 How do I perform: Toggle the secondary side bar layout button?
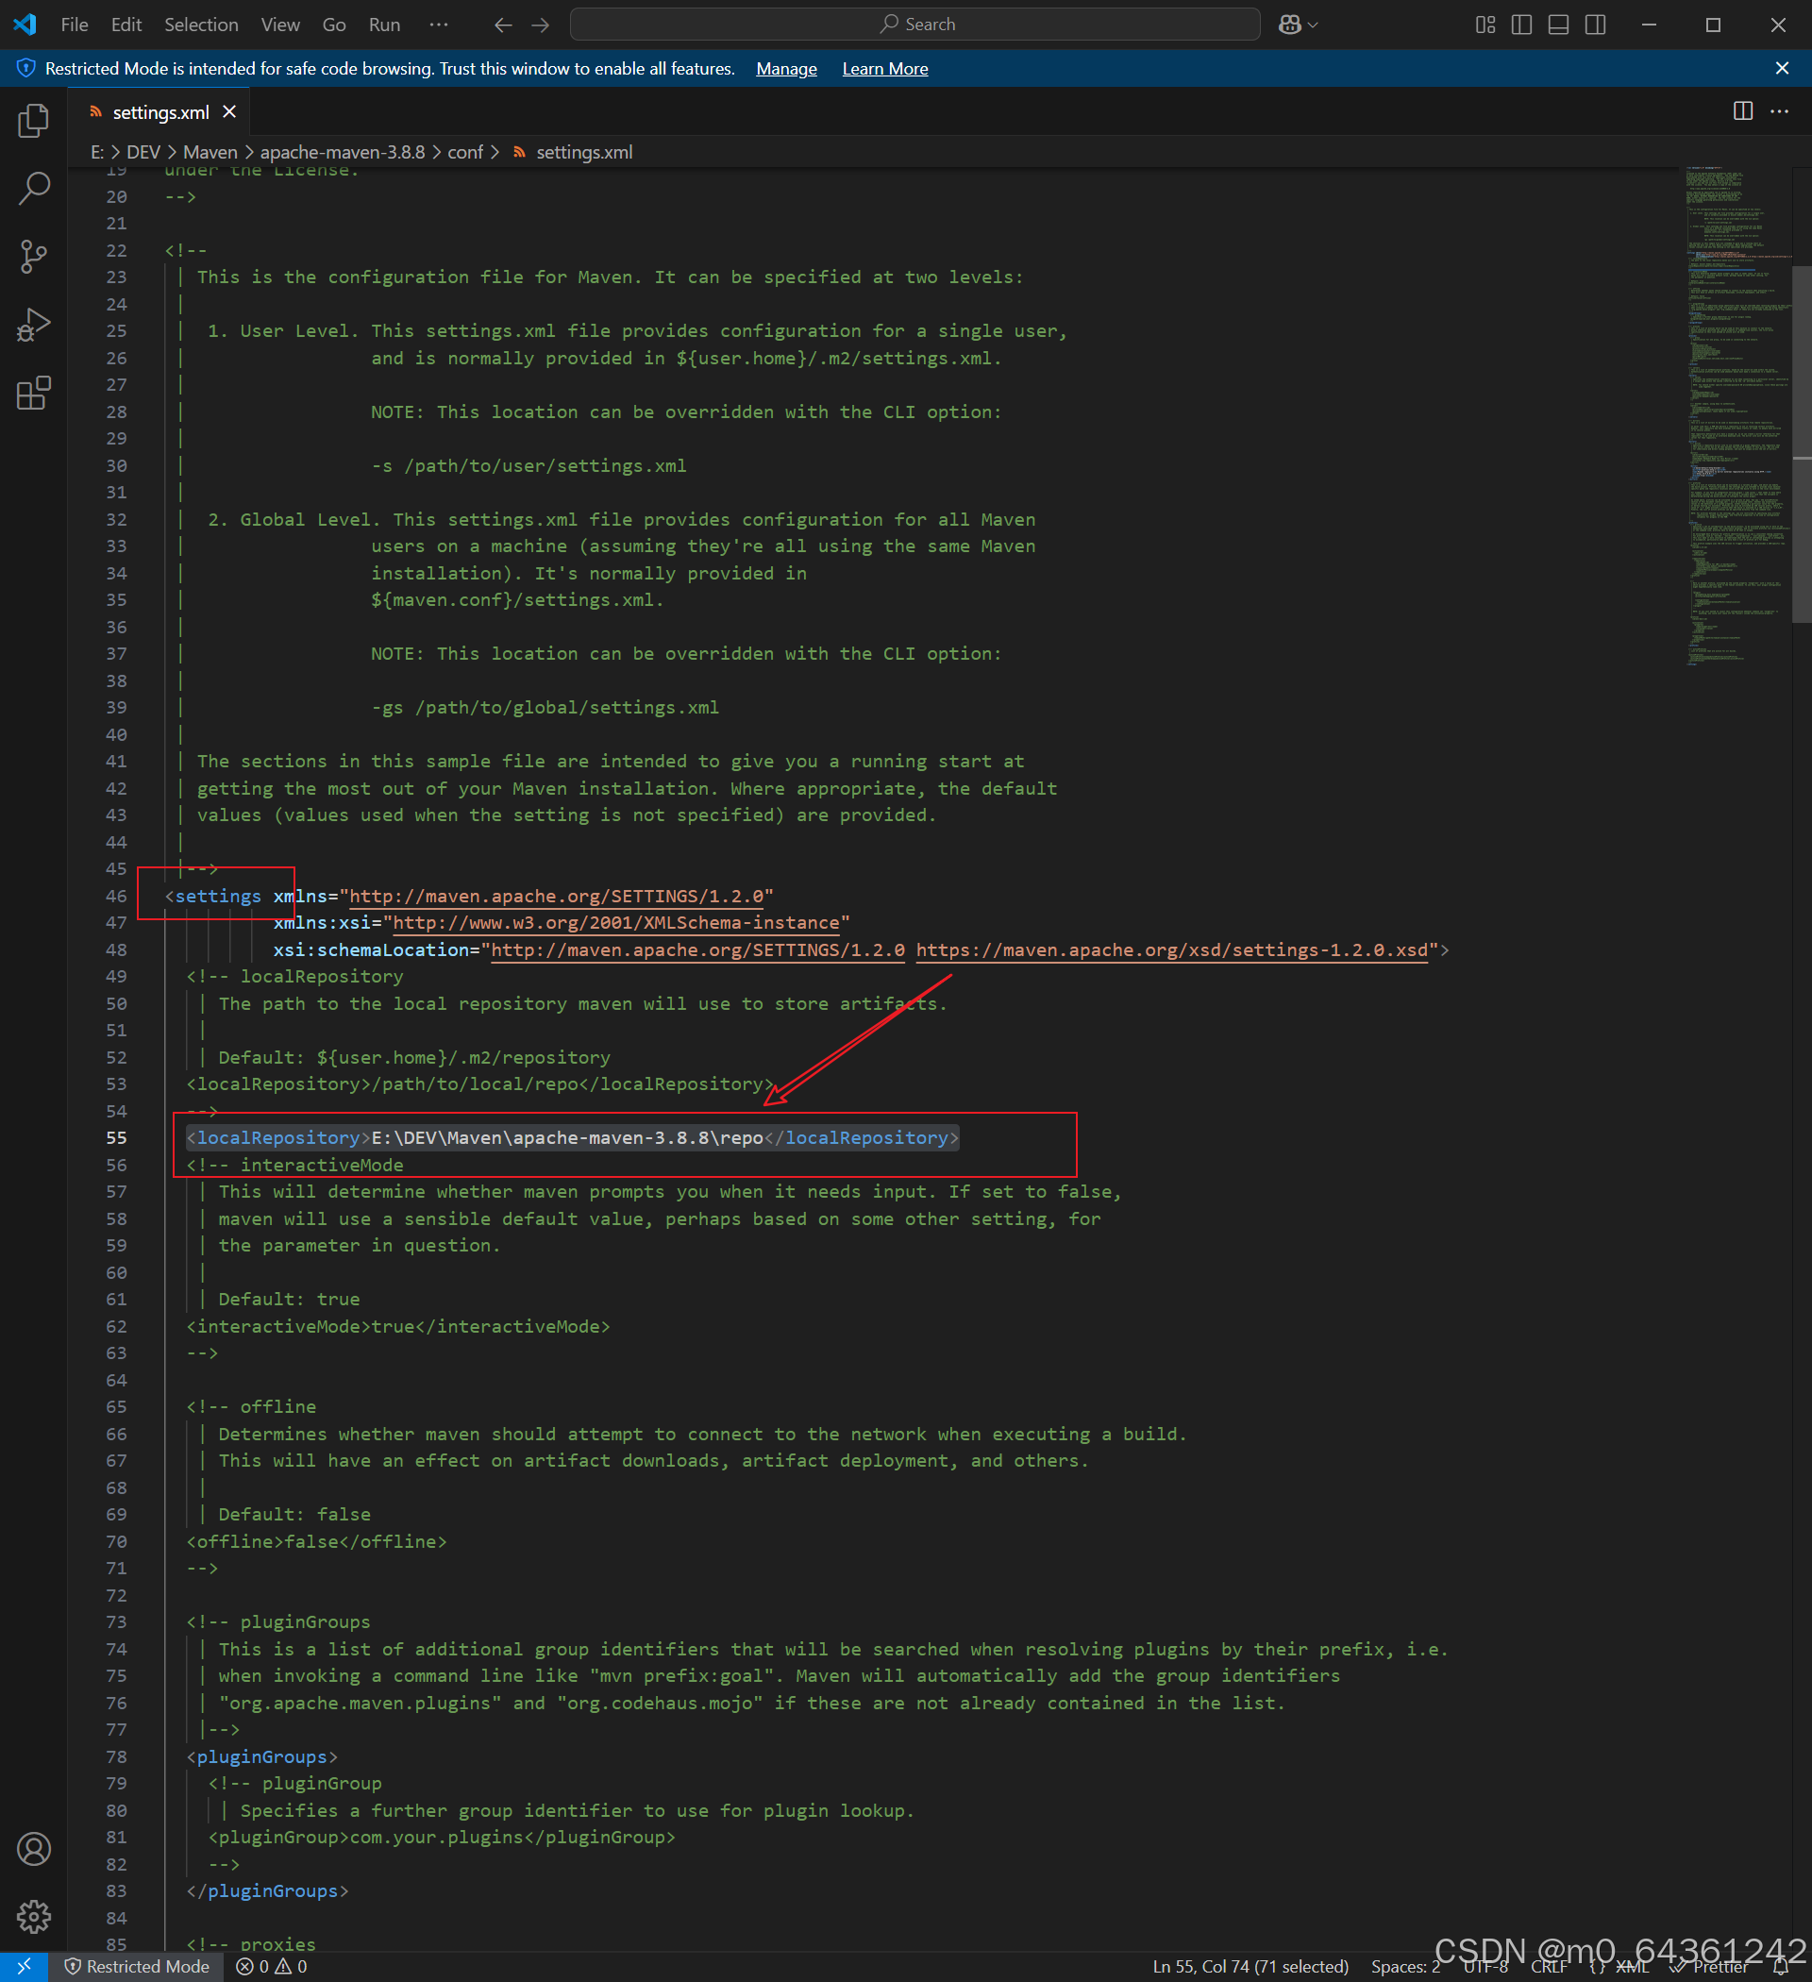pos(1595,25)
